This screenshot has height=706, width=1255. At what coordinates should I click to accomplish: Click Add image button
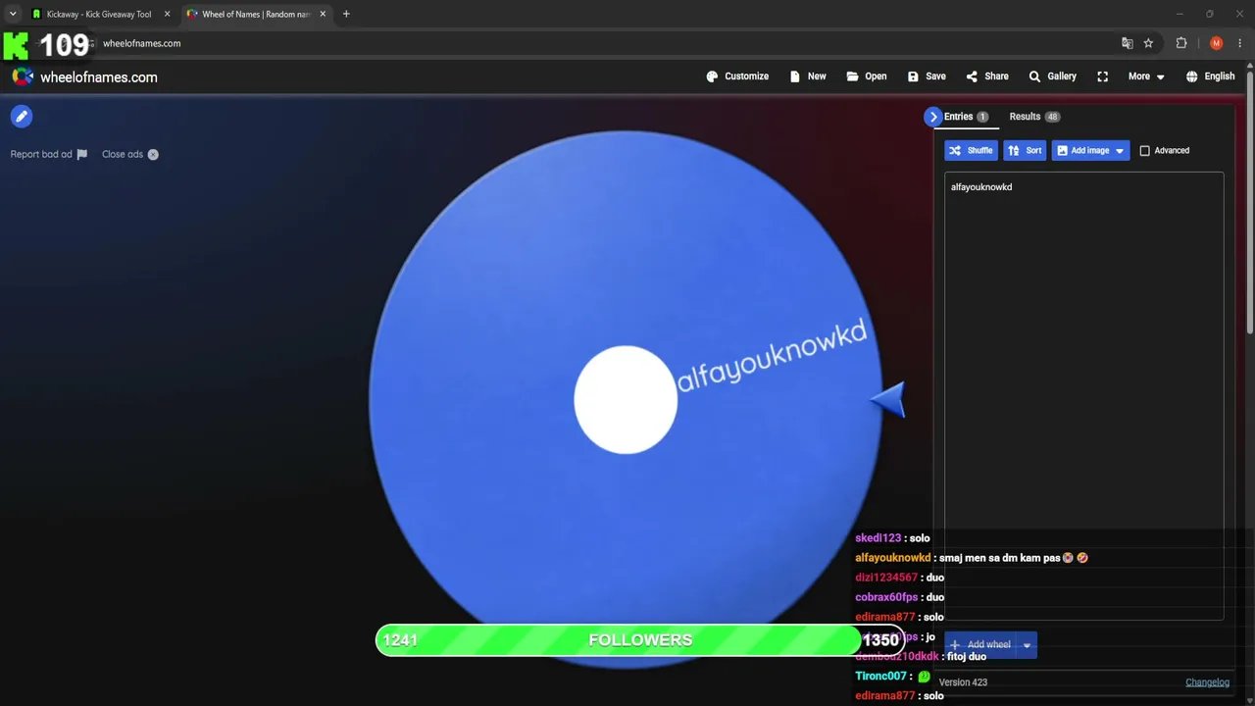pos(1090,151)
